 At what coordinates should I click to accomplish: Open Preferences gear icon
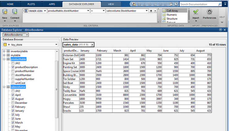point(209,11)
